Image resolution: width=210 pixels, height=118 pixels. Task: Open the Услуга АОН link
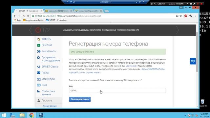pyautogui.click(x=132, y=66)
